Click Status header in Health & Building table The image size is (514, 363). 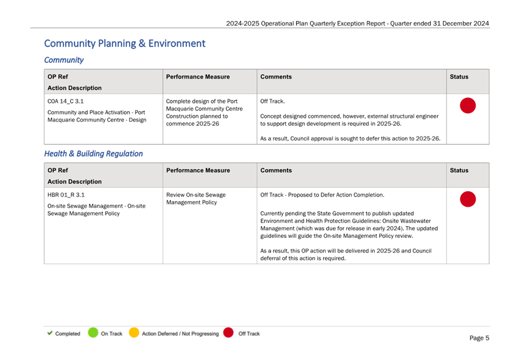(459, 170)
